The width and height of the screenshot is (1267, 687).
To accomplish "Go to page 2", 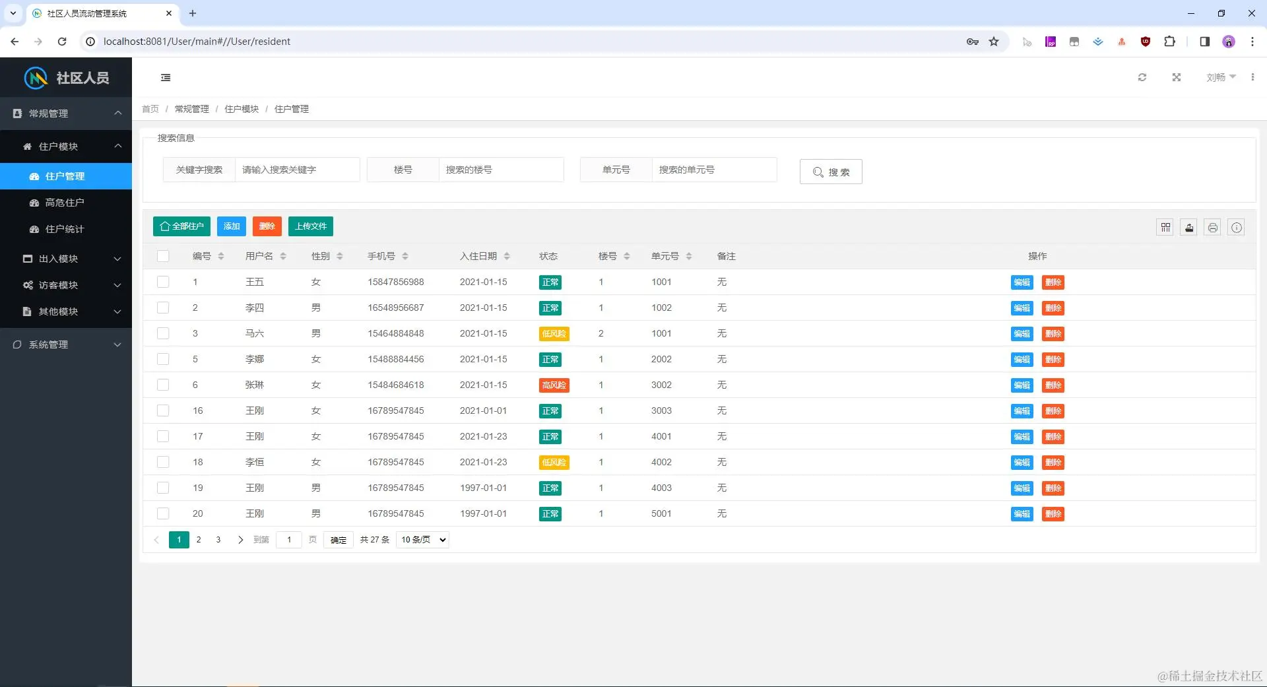I will pyautogui.click(x=199, y=540).
